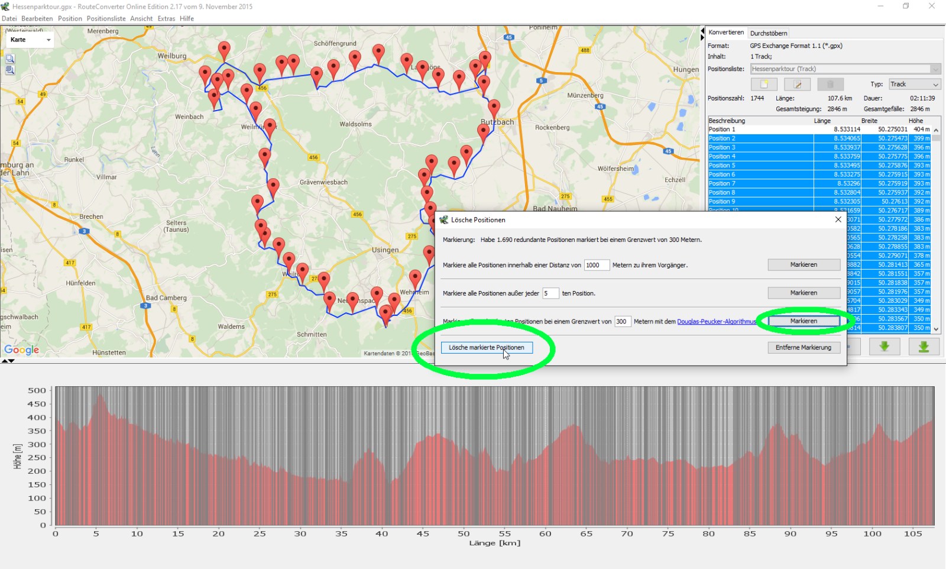Click the zoom-to-selection magnifier icon on map

pos(10,59)
